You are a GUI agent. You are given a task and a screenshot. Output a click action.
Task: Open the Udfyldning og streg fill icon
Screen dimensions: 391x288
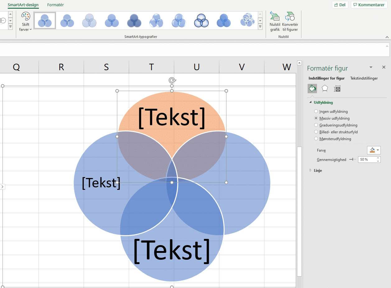(x=312, y=89)
